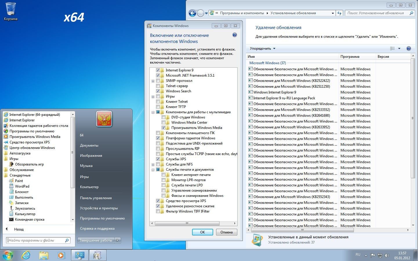Click the user account picture in Start menu
418x261 pixels.
point(104,119)
